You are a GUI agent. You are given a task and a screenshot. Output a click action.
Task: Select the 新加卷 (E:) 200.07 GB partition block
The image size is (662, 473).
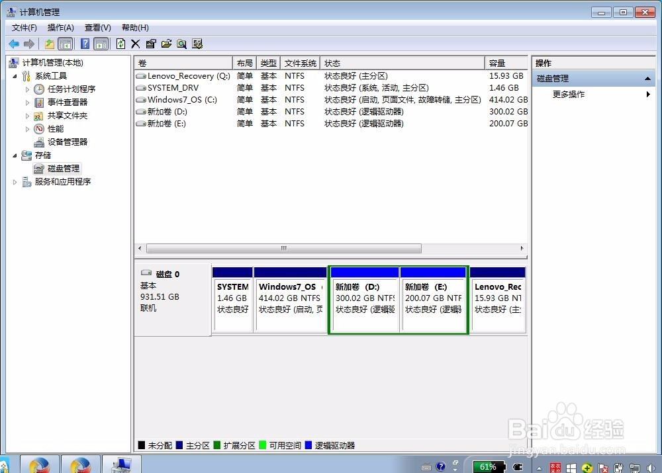(433, 300)
